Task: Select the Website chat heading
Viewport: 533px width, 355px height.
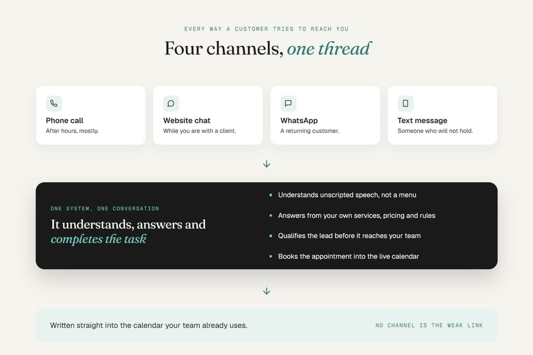Action: tap(187, 121)
